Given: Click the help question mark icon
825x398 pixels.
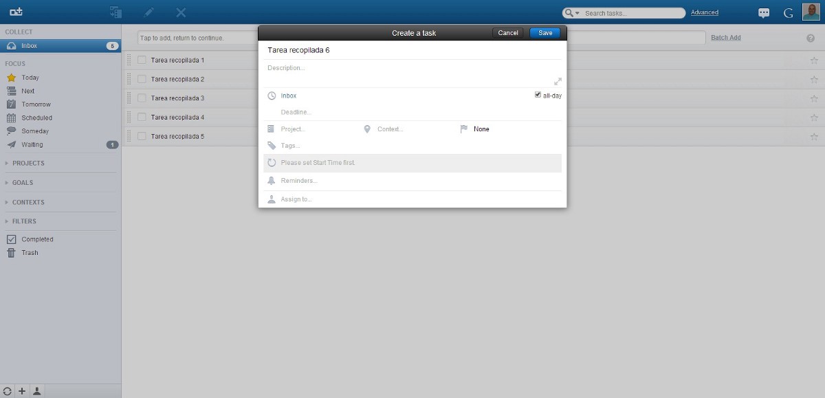Looking at the screenshot, I should pos(811,38).
